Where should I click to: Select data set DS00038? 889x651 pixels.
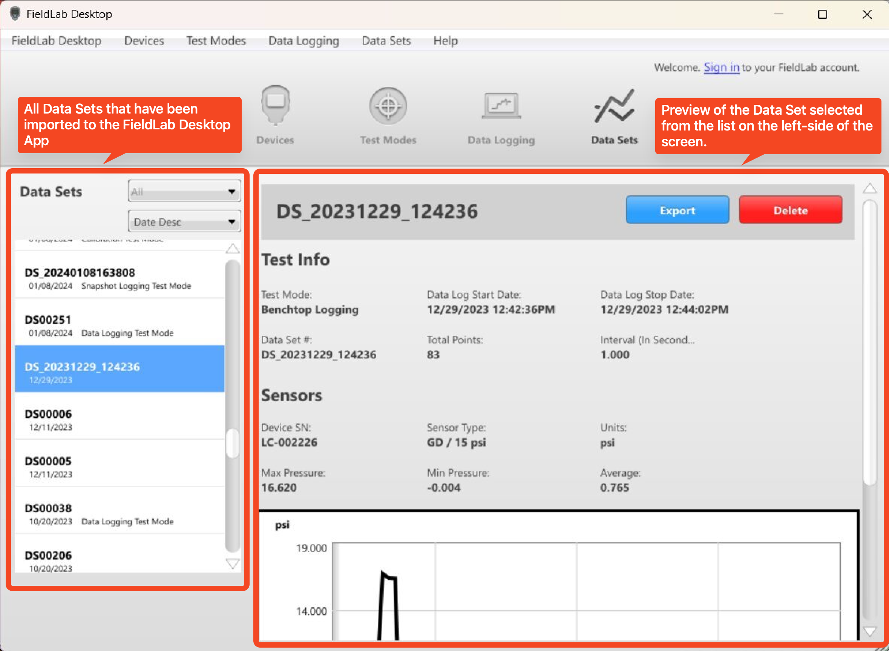click(120, 511)
